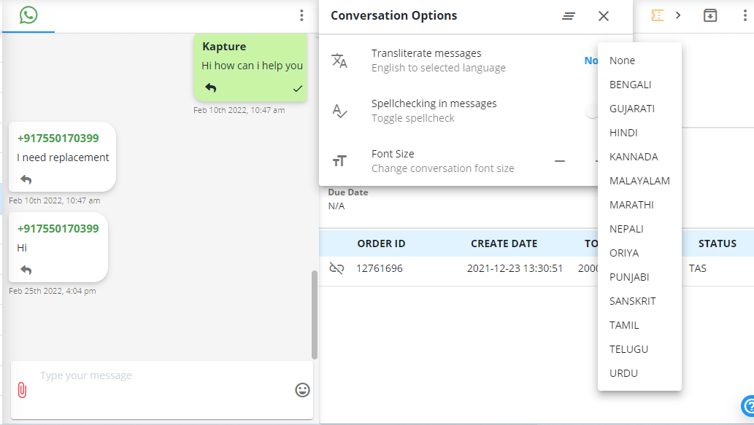This screenshot has width=754, height=425.
Task: Select NEPALI language option
Action: pos(639,229)
